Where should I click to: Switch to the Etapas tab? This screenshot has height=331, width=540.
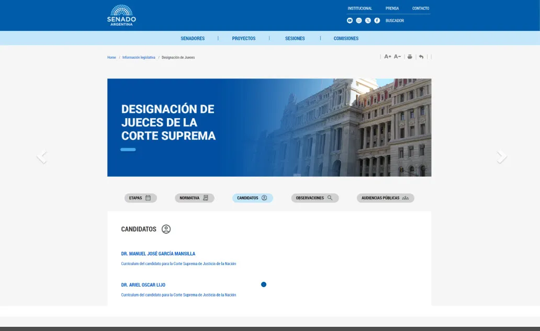[x=140, y=198]
